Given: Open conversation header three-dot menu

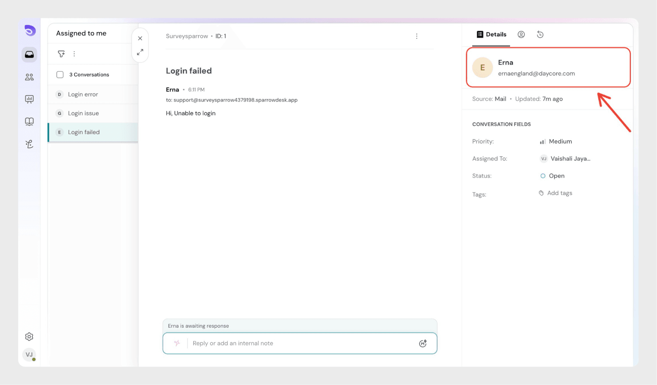Looking at the screenshot, I should [416, 36].
